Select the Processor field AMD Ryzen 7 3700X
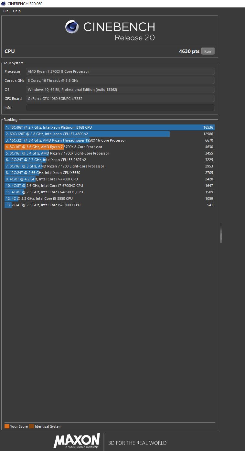245x451 pixels. (x=120, y=71)
